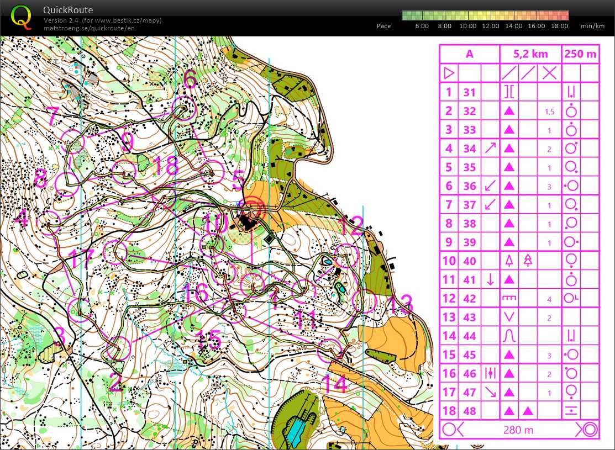This screenshot has height=450, width=615.
Task: Click control code 48 in row 18
Action: click(x=469, y=411)
